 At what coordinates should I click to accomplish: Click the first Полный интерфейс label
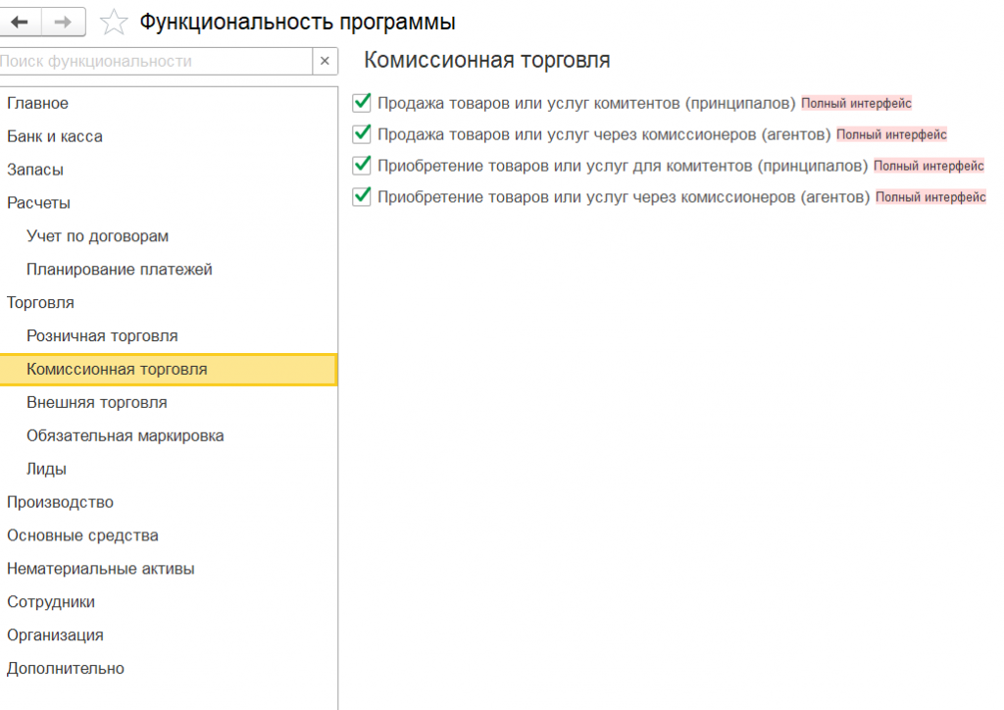pos(857,103)
